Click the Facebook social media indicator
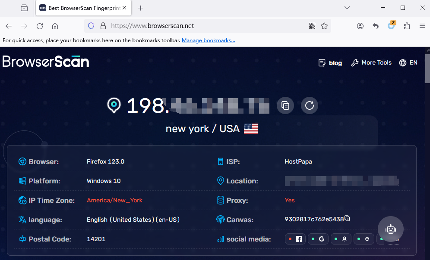This screenshot has width=430, height=260. click(295, 239)
